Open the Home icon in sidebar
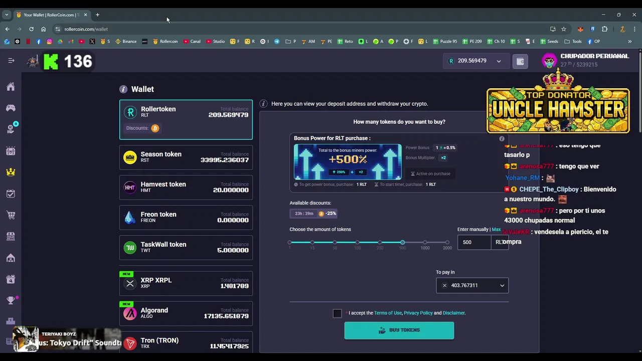642x361 pixels. point(11,87)
